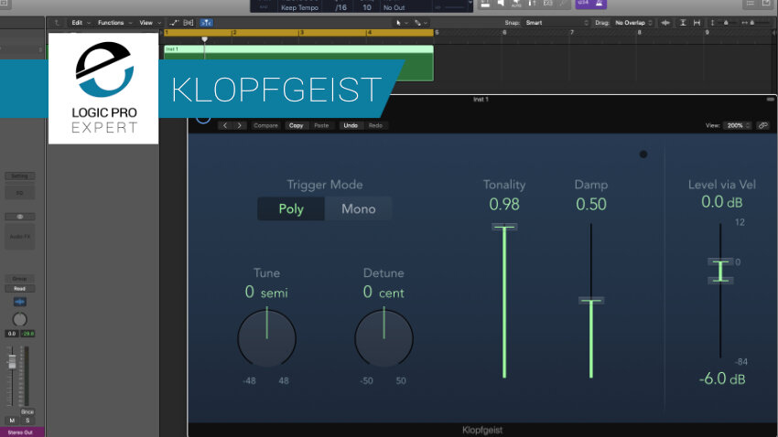Go to previous plug-in setting arrow

pos(225,125)
